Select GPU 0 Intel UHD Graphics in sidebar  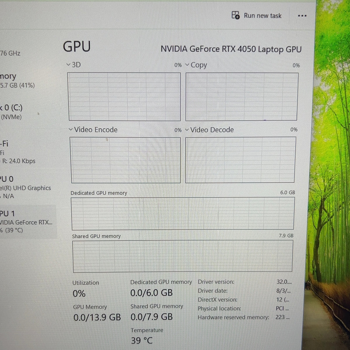pos(26,187)
